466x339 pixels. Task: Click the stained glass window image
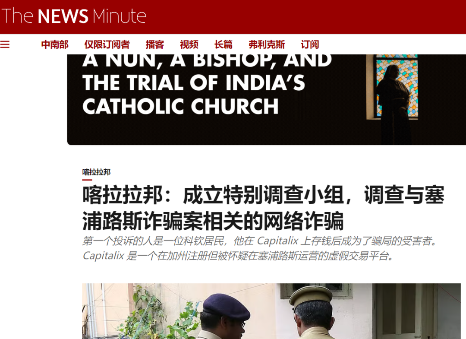pos(397,87)
